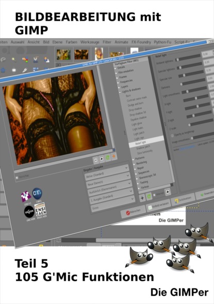
Task: Toggle the Internet checkbox
Action: (x=154, y=195)
